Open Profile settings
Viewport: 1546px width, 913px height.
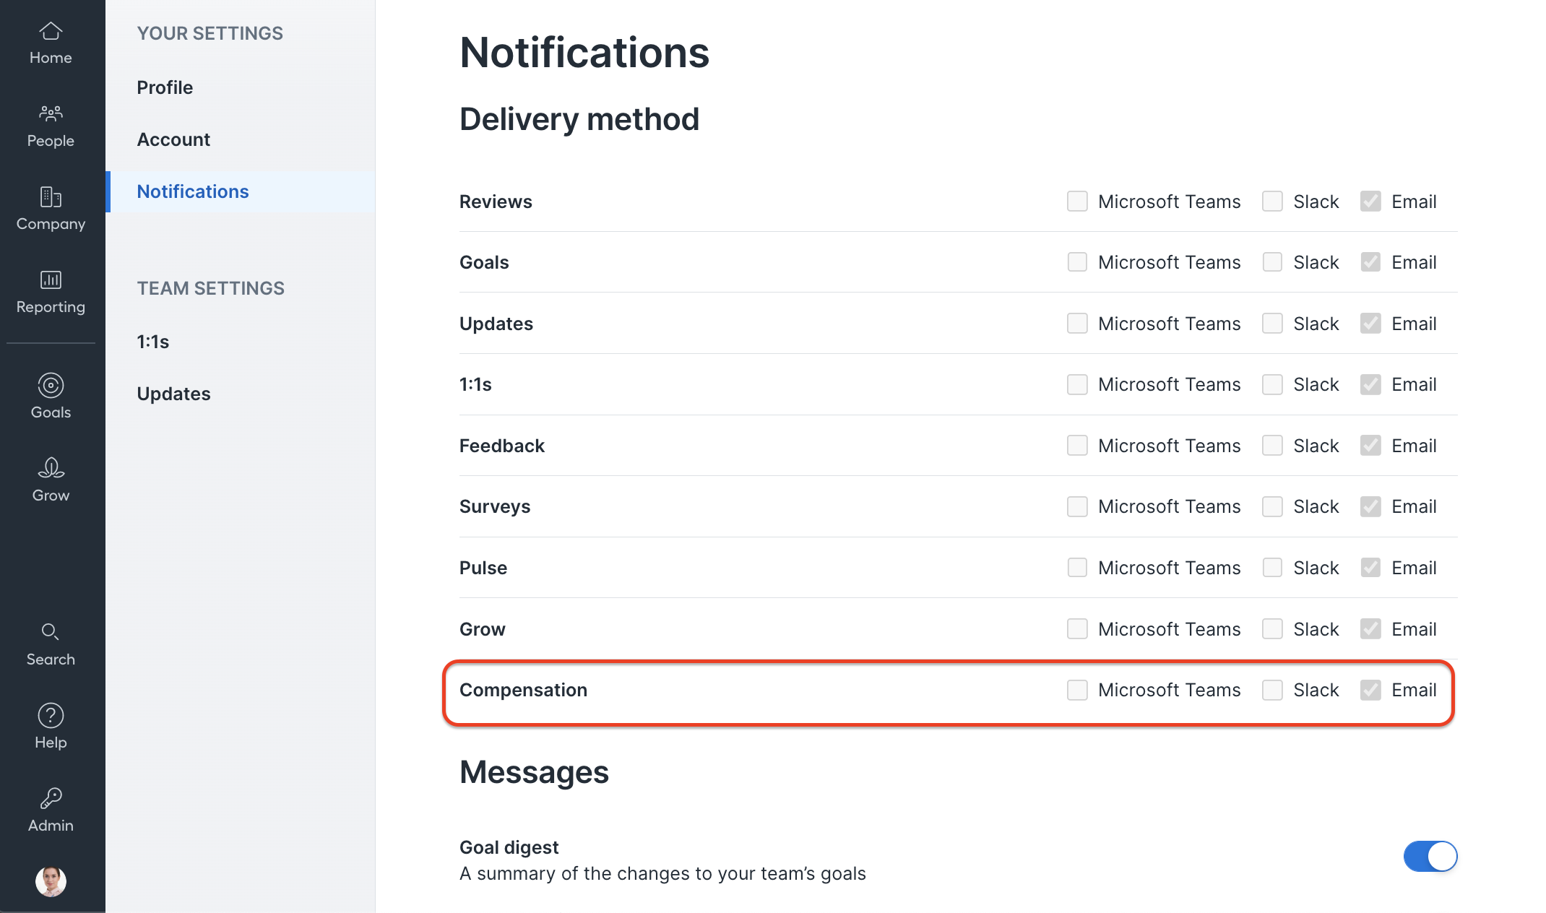pos(165,87)
